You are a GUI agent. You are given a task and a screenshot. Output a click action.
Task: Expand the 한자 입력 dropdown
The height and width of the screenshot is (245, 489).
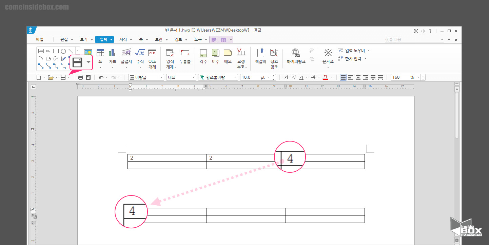[365, 59]
